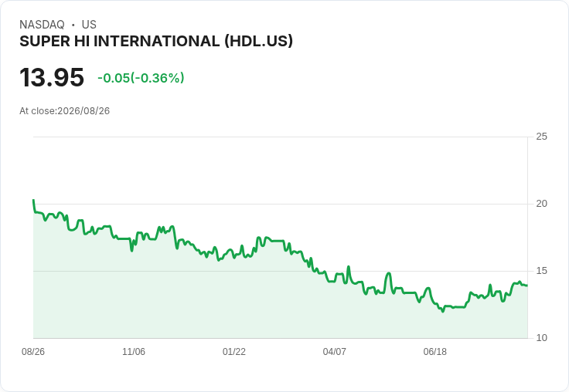Click the 01/22 date label on x-axis
This screenshot has height=392, width=569.
[234, 351]
